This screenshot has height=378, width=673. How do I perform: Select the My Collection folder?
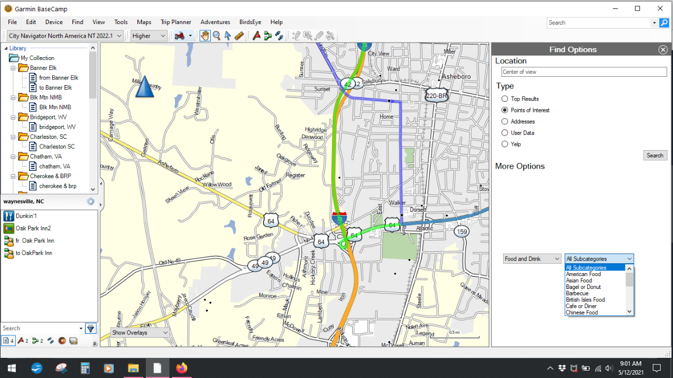tap(38, 58)
